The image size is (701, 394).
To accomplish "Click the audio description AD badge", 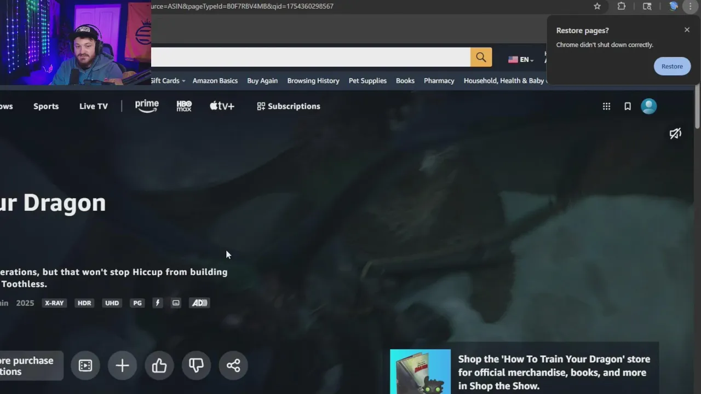I will tap(199, 303).
